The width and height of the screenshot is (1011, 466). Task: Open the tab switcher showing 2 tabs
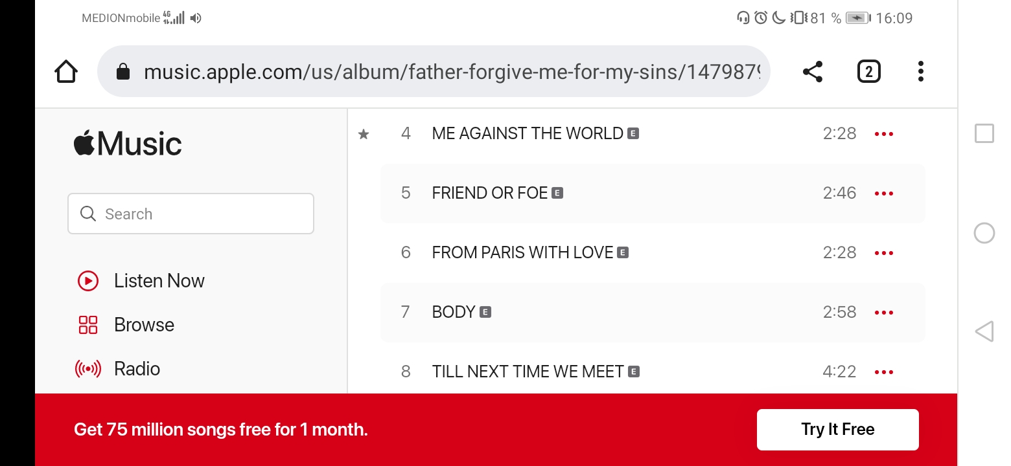click(x=868, y=71)
